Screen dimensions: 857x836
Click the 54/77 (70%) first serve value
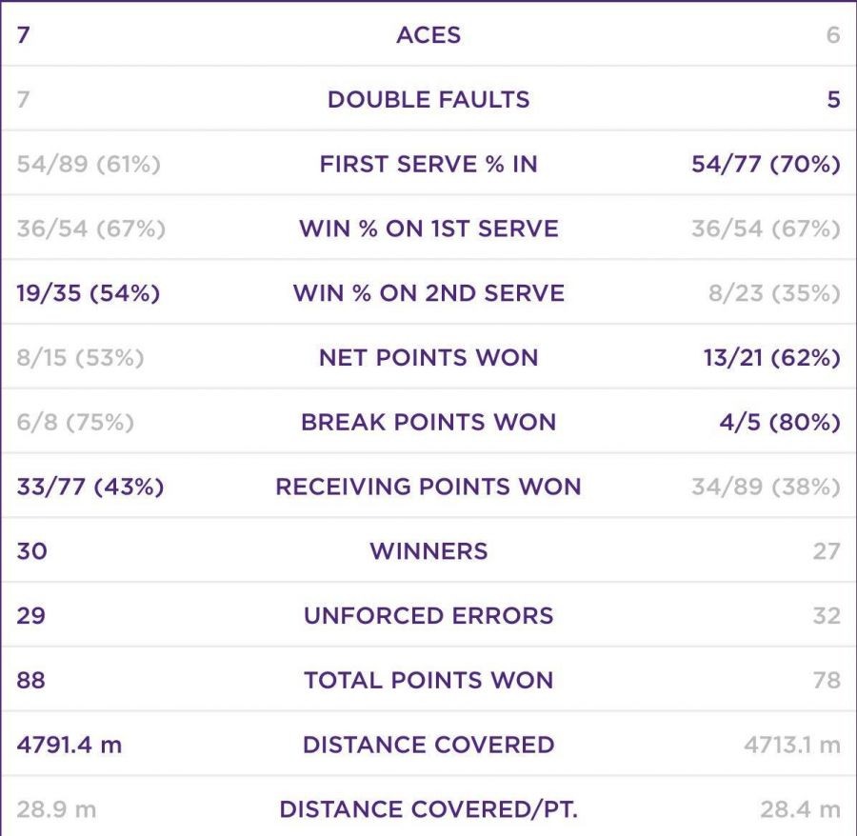point(766,165)
